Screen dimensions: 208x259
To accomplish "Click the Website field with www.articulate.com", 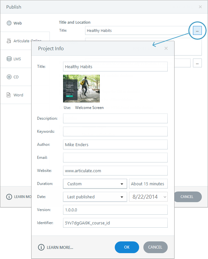I will [115, 171].
